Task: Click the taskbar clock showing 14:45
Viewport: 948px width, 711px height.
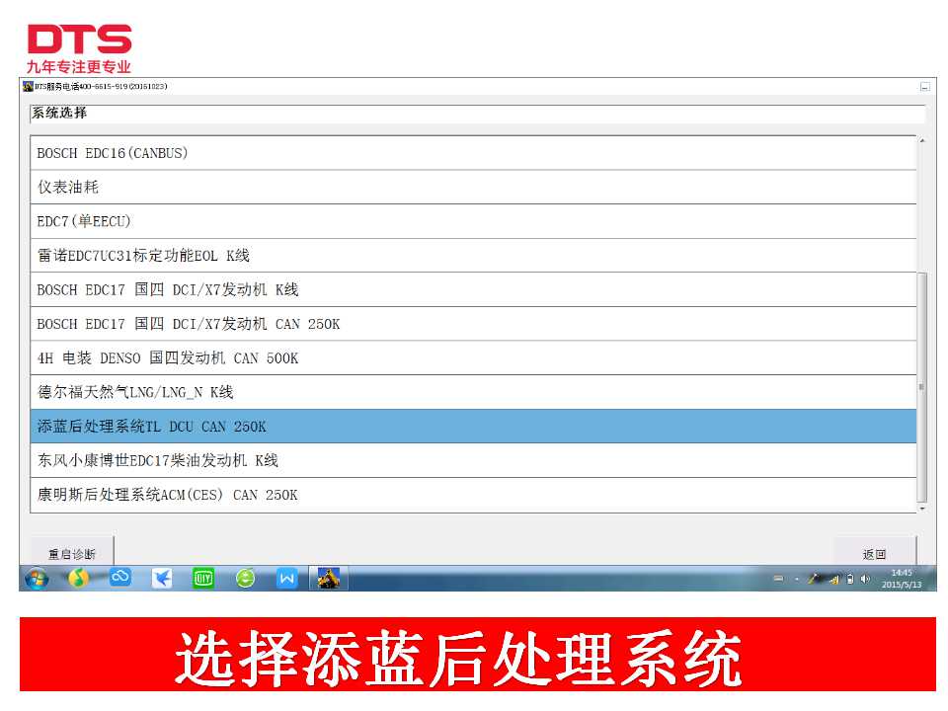Action: pos(902,579)
